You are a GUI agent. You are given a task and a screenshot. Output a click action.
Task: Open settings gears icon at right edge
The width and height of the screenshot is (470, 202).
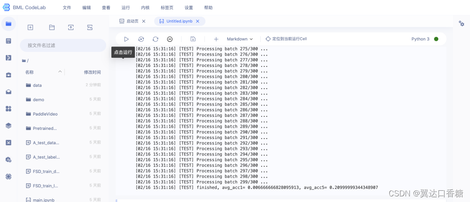click(462, 23)
